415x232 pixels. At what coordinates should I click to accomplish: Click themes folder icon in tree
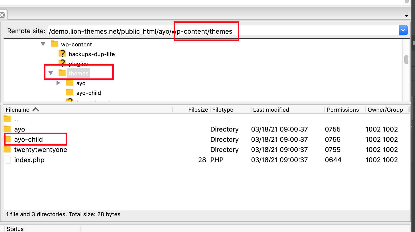(x=62, y=73)
